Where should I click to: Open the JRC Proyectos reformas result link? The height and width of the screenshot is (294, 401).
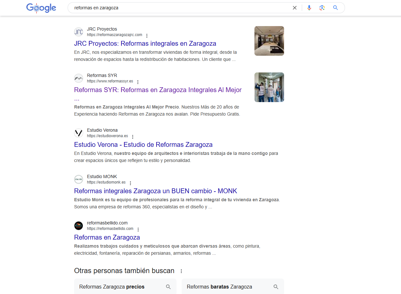pyautogui.click(x=145, y=43)
